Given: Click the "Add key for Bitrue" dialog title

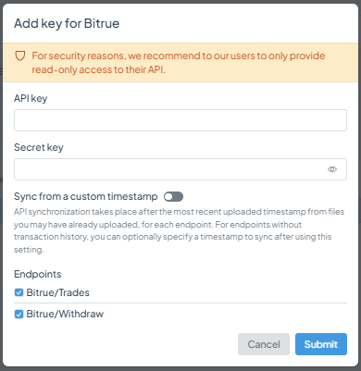Looking at the screenshot, I should tap(67, 23).
